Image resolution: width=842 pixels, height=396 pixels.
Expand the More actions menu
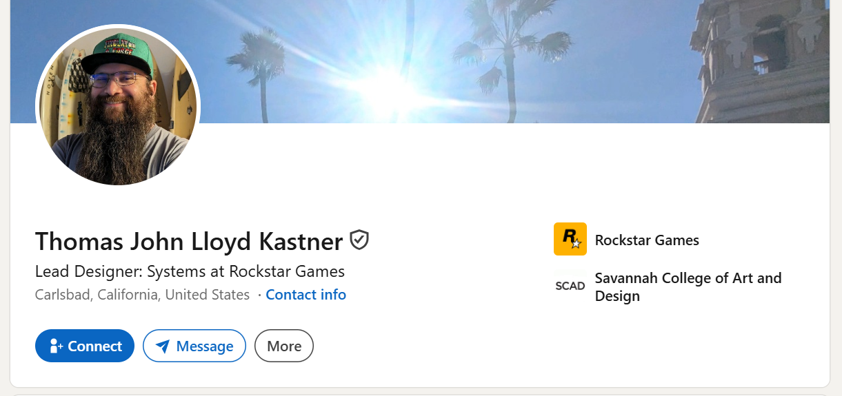(284, 346)
